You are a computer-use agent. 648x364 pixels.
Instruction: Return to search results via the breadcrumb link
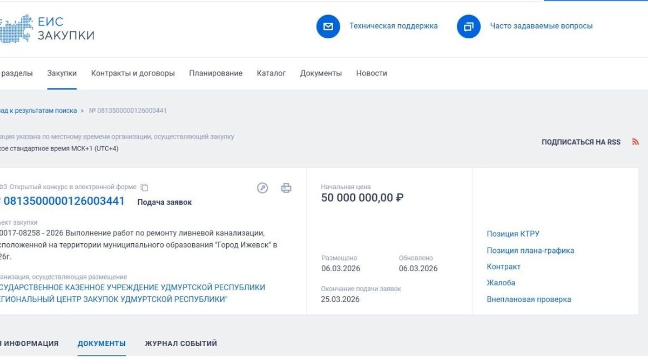click(38, 110)
